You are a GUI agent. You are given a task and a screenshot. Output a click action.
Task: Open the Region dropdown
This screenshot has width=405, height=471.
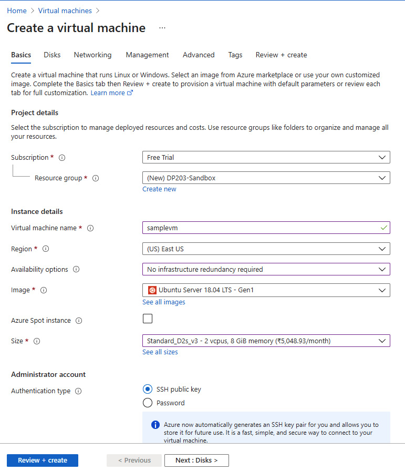pos(266,249)
